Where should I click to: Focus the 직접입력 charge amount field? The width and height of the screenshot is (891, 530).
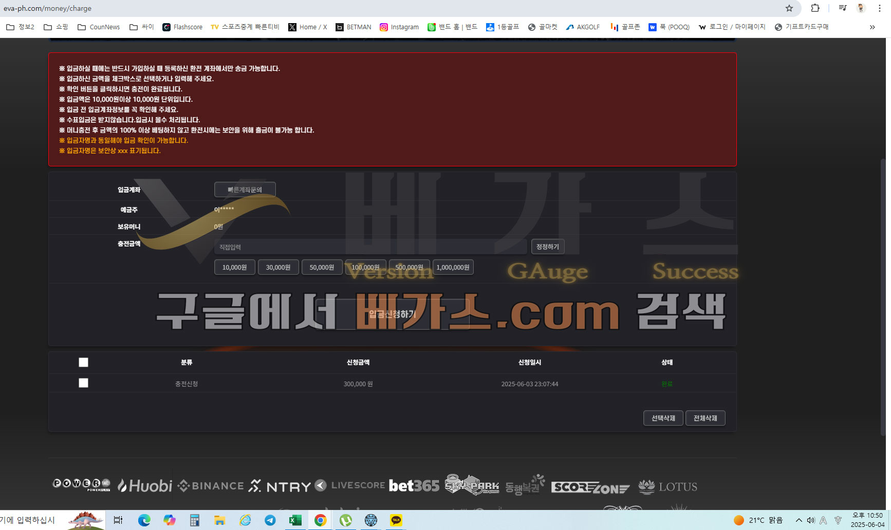pos(370,247)
